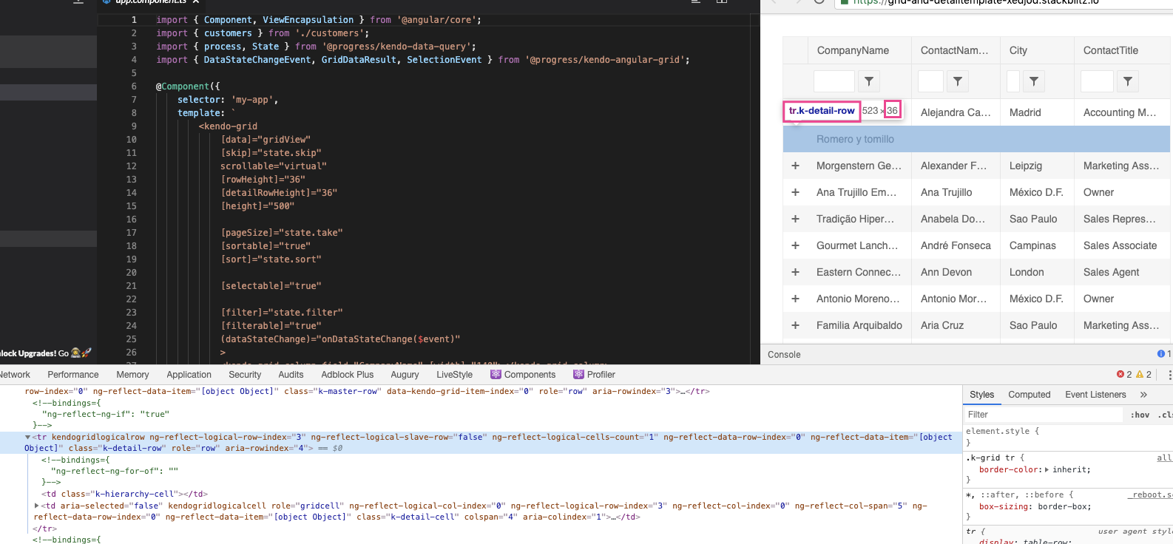
Task: Open the LiveStyle DevTools tab
Action: pos(454,375)
